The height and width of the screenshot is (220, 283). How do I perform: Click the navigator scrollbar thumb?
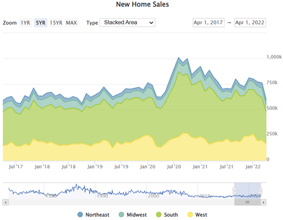tap(248, 202)
